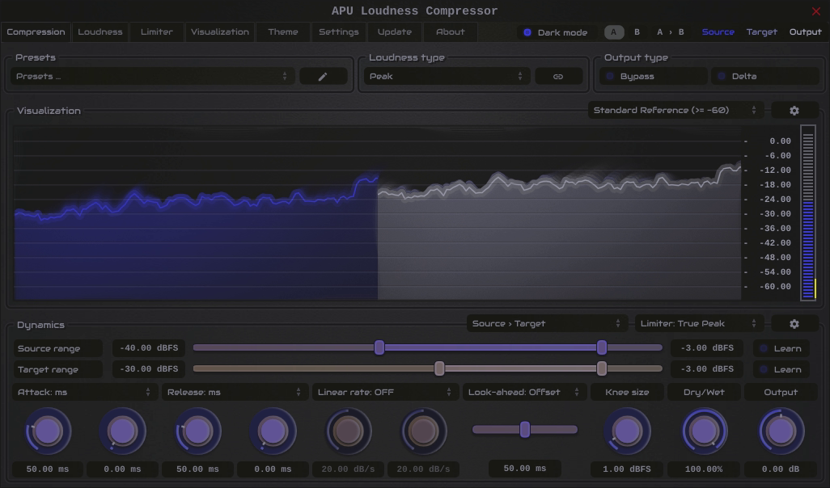Click the Source view button
The height and width of the screenshot is (488, 830).
(718, 32)
